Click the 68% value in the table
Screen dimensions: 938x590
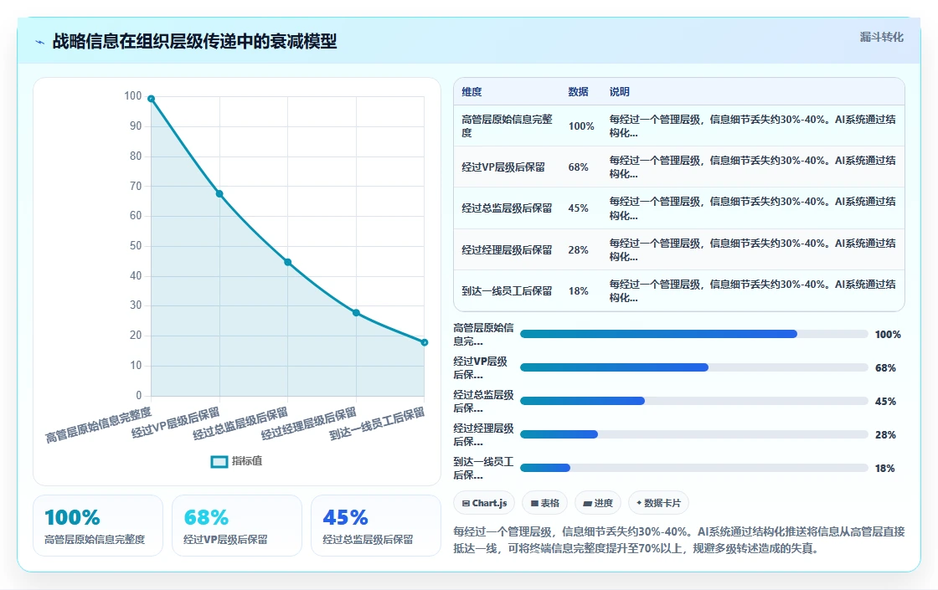tap(578, 167)
